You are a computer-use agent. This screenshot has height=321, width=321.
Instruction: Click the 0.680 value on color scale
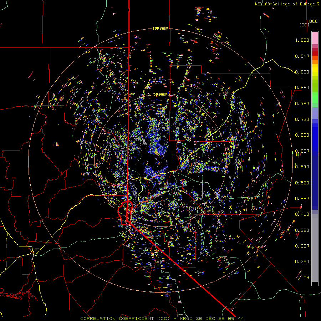[x=302, y=135]
